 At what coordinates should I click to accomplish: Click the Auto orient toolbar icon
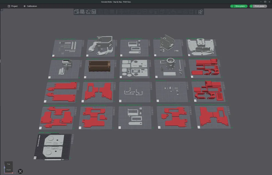88,12
